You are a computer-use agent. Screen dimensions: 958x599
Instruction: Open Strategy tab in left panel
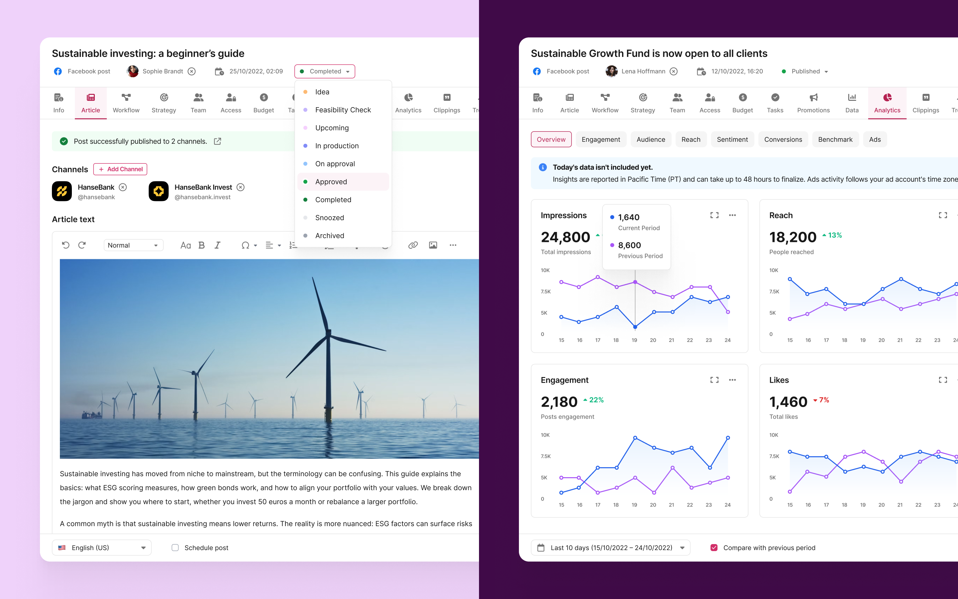[164, 103]
